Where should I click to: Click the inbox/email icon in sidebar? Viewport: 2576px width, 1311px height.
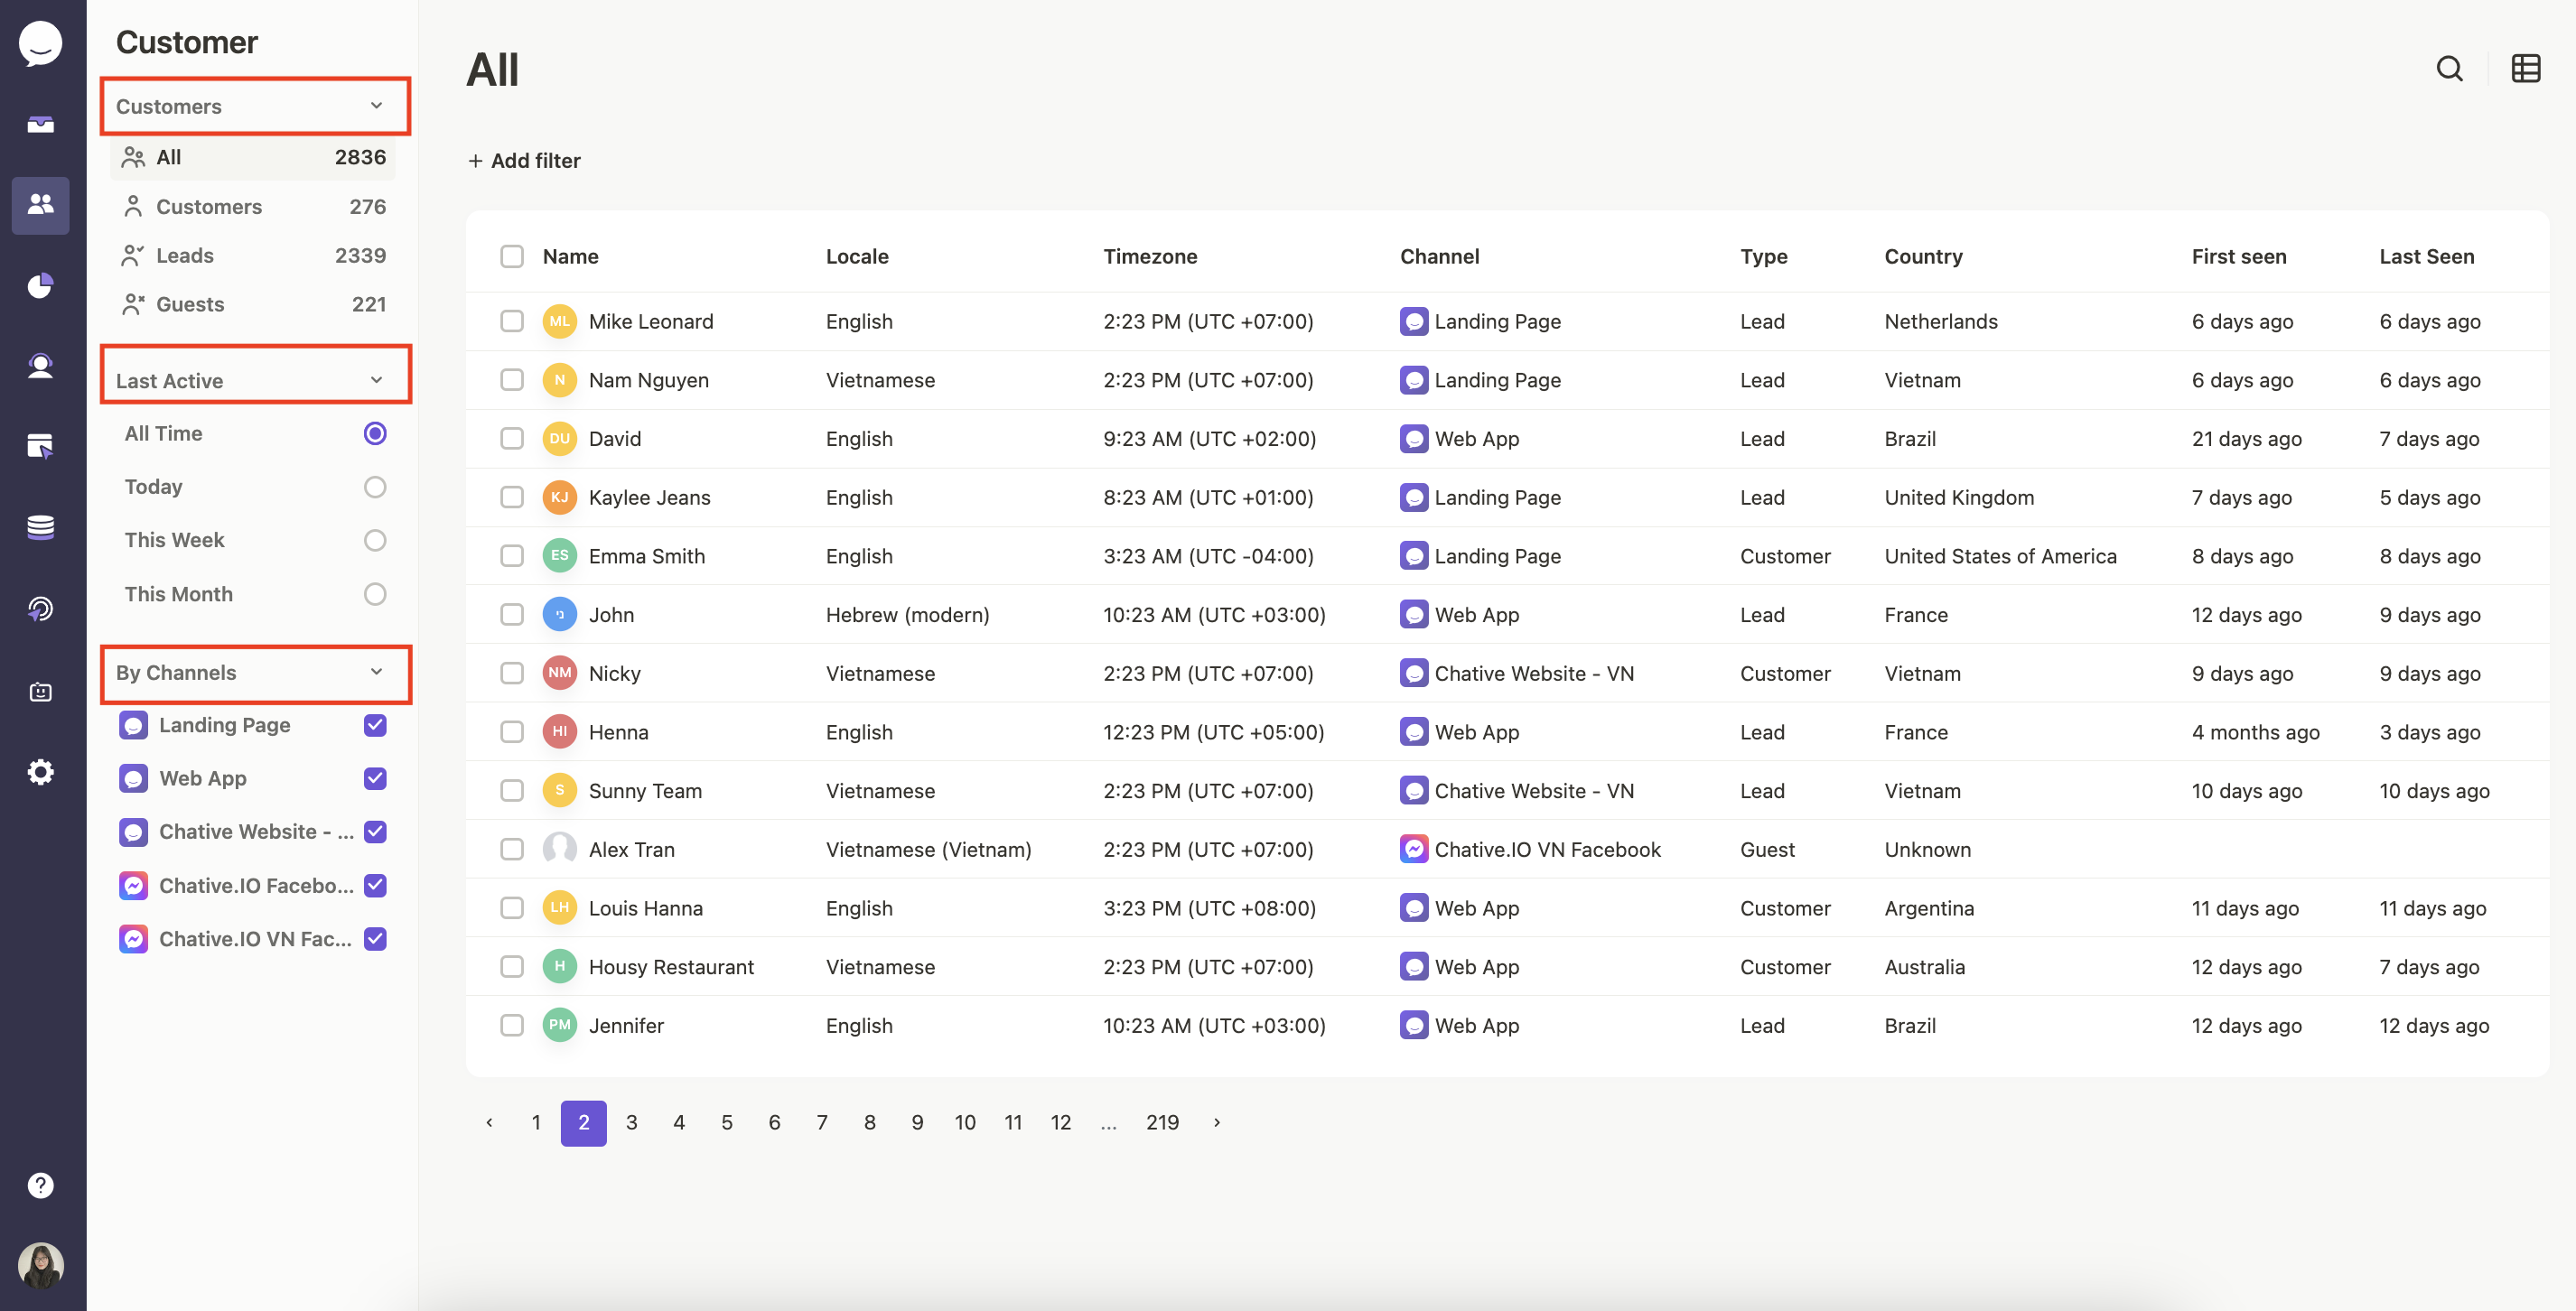(42, 124)
